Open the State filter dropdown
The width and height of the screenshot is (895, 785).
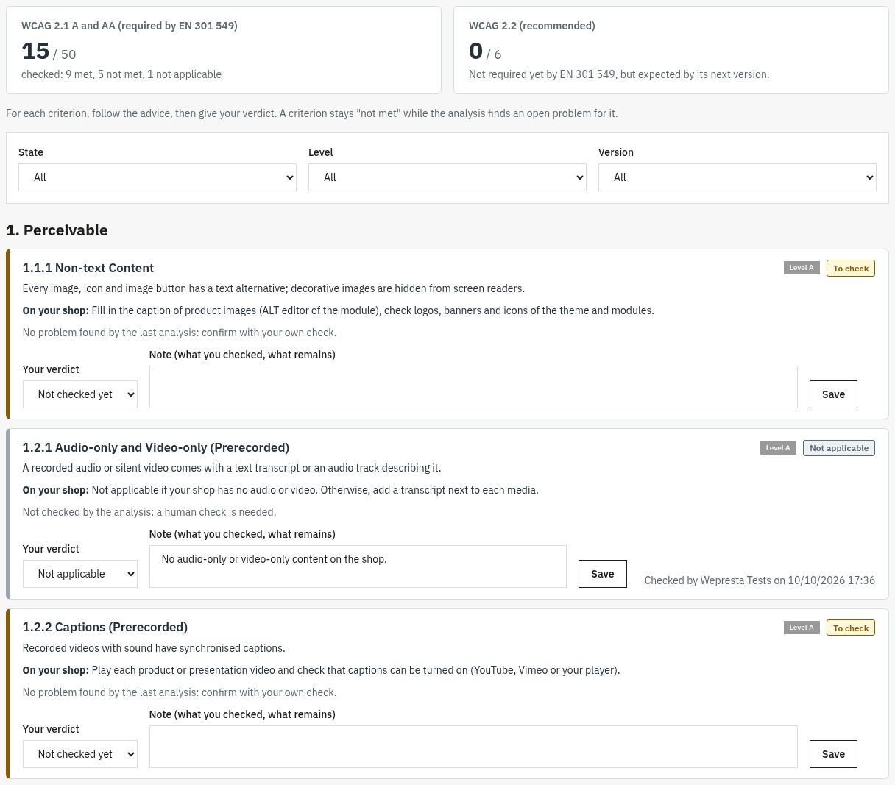coord(158,177)
